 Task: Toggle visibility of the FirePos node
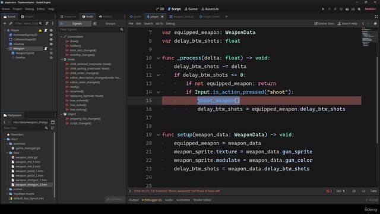click(51, 58)
